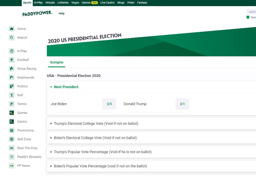Open the Greyhounds icon
This screenshot has height=176, width=256.
pos(12,78)
